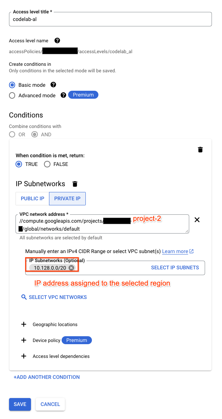The height and width of the screenshot is (419, 222).
Task: Open the Access level name help tooltip
Action: 57,40
